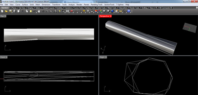Click the Lock Objects padlock icon
The height and width of the screenshot is (95, 198).
pyautogui.click(x=92, y=11)
